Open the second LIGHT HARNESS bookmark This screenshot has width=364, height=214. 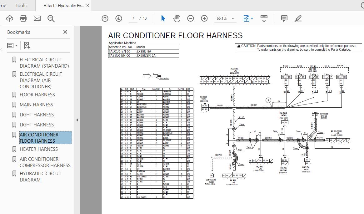coord(37,125)
